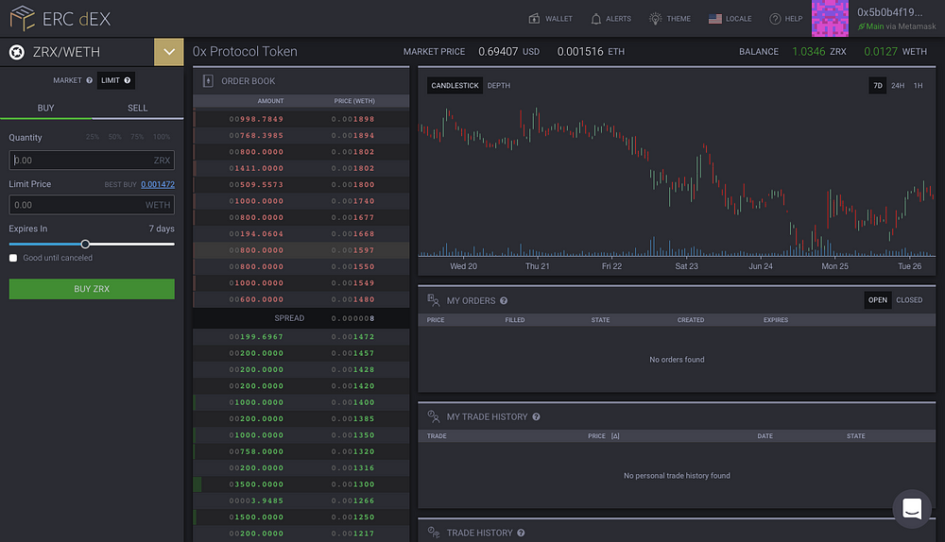Select sell order at price 0.001480
The width and height of the screenshot is (945, 542).
tap(301, 299)
